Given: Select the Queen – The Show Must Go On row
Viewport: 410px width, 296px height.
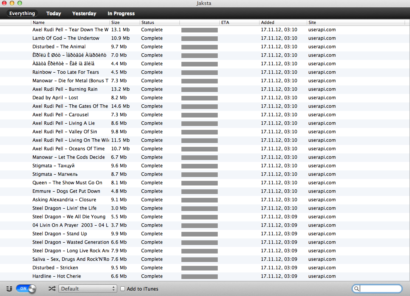Looking at the screenshot, I should coord(67,183).
